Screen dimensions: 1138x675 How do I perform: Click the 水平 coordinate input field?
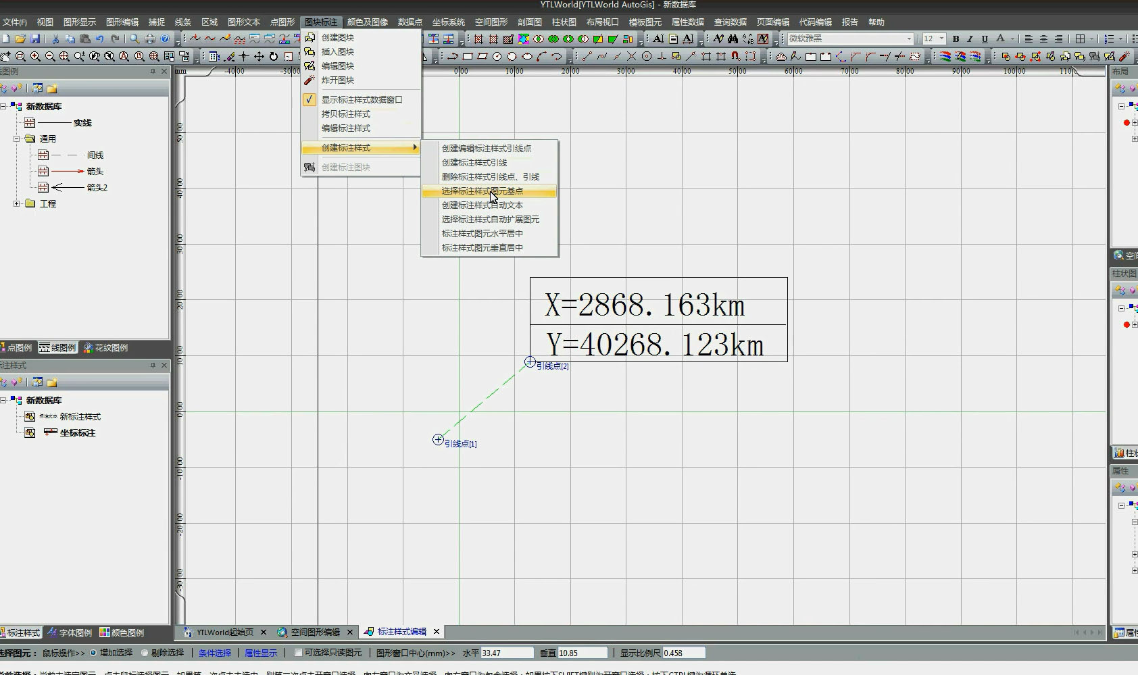507,653
